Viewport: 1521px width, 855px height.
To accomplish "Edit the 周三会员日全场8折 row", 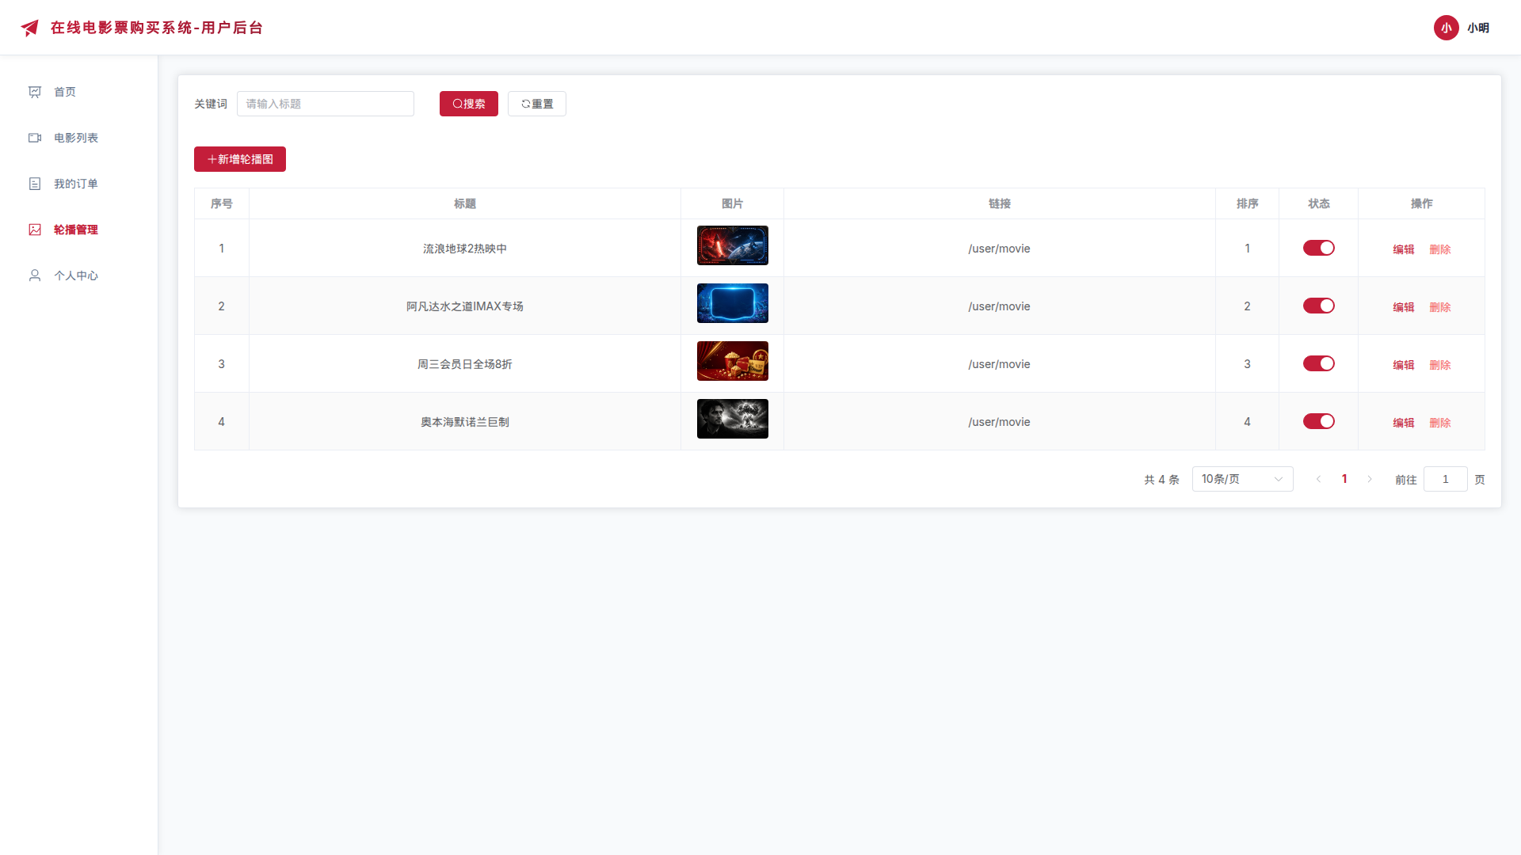I will pos(1404,365).
